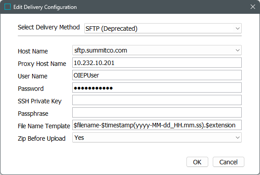Click the SFTP (Deprecated) combo box text
Image resolution: width=260 pixels, height=175 pixels.
click(x=111, y=28)
